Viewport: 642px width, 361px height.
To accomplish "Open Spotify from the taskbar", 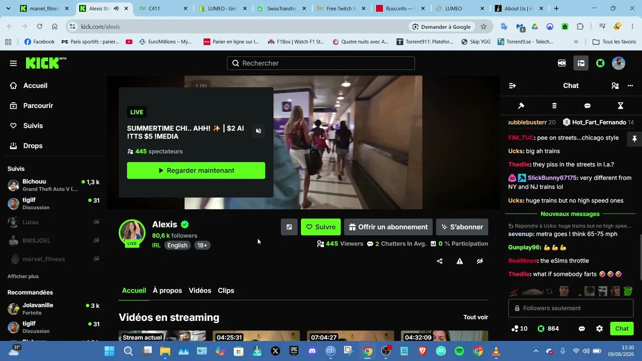I will pyautogui.click(x=459, y=351).
